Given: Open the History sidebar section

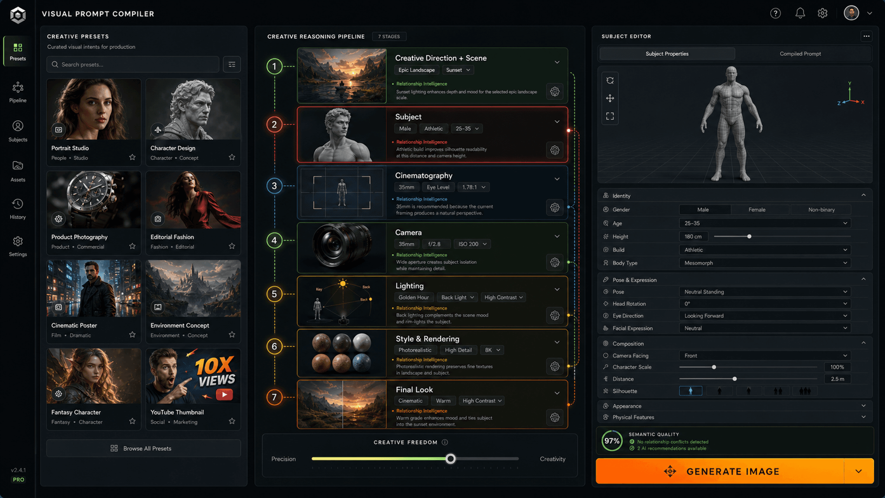Looking at the screenshot, I should click(18, 209).
